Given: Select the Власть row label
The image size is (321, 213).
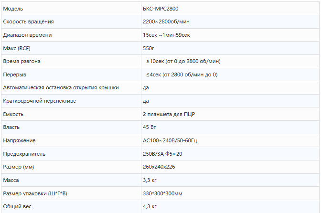Looking at the screenshot, I should pyautogui.click(x=11, y=127).
